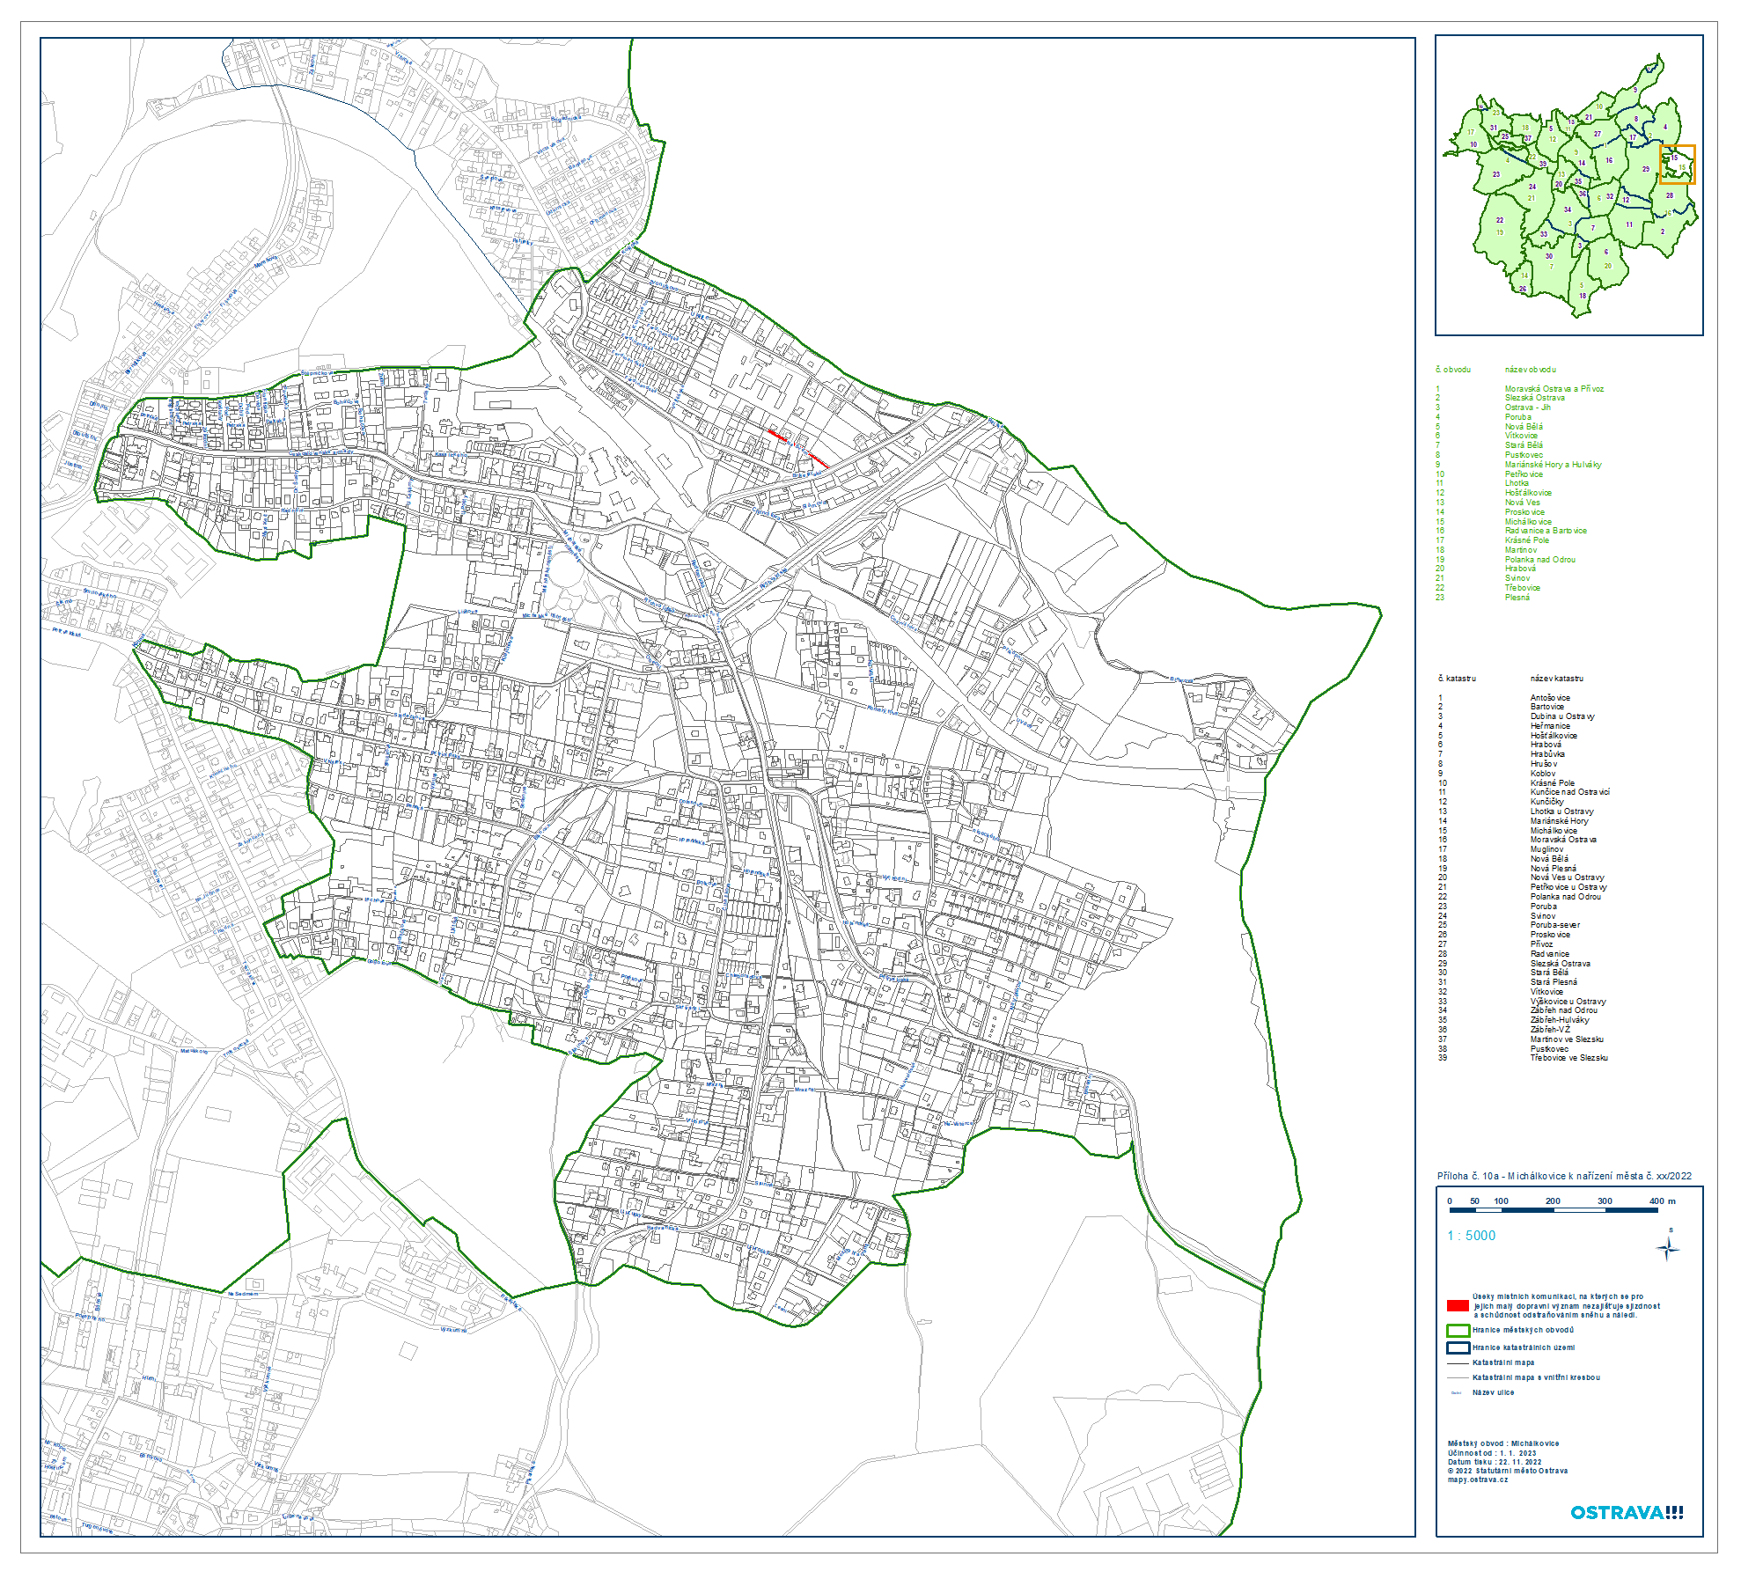Select Moravská Ostrava a Přívoz district entry
1741x1586 pixels.
coord(1554,389)
